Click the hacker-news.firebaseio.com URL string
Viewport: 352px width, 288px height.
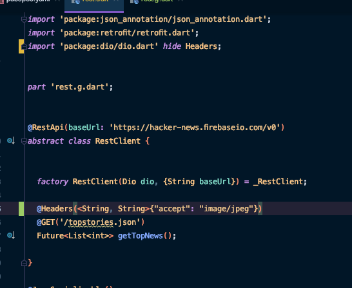[195, 128]
